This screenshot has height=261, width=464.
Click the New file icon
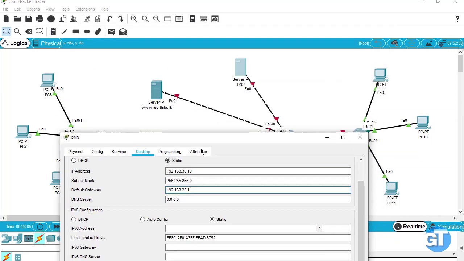[6, 19]
